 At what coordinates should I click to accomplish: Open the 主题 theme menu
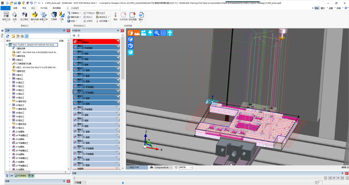(331, 8)
